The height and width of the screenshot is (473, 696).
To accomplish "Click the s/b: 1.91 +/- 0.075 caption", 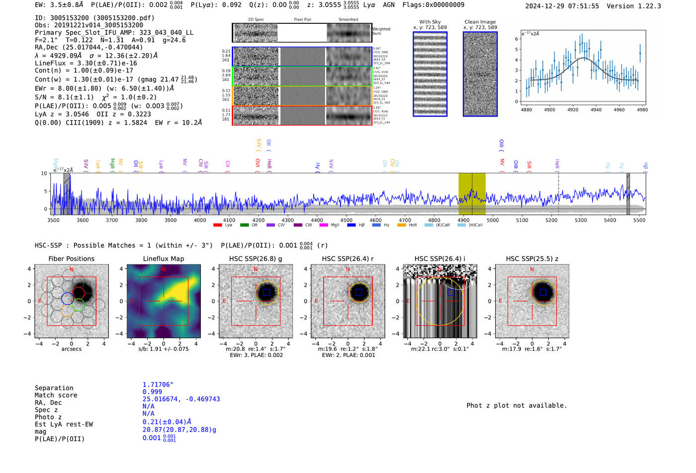I will [164, 349].
